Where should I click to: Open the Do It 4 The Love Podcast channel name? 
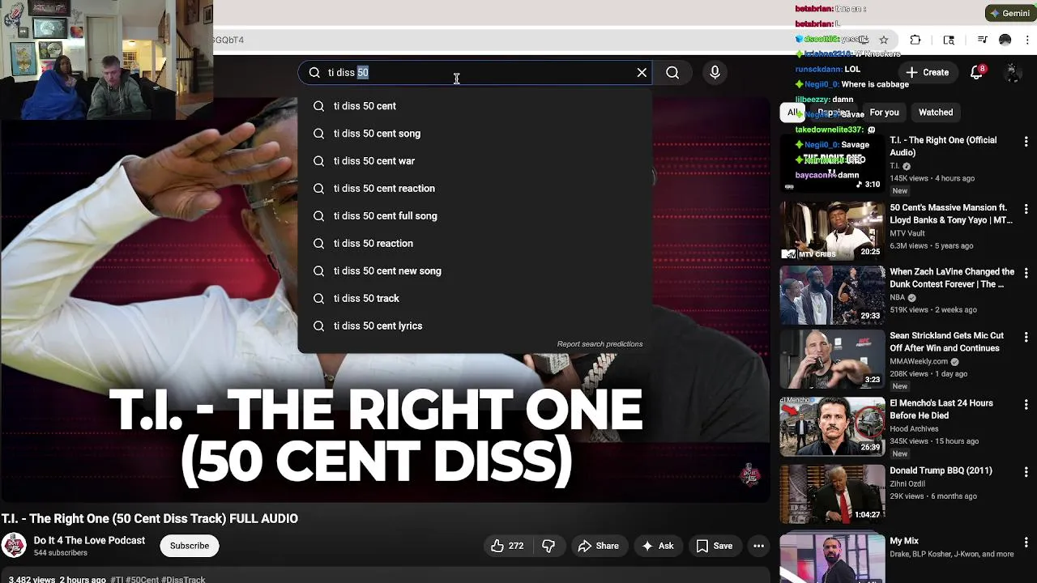[x=89, y=540]
